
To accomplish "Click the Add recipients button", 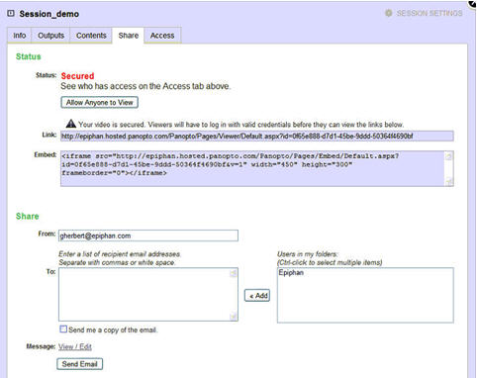I will click(x=257, y=295).
